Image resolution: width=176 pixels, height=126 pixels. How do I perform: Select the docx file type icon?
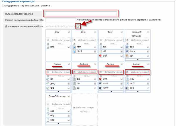click(127, 51)
